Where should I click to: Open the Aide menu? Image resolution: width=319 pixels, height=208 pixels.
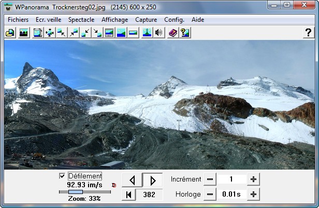pyautogui.click(x=198, y=20)
